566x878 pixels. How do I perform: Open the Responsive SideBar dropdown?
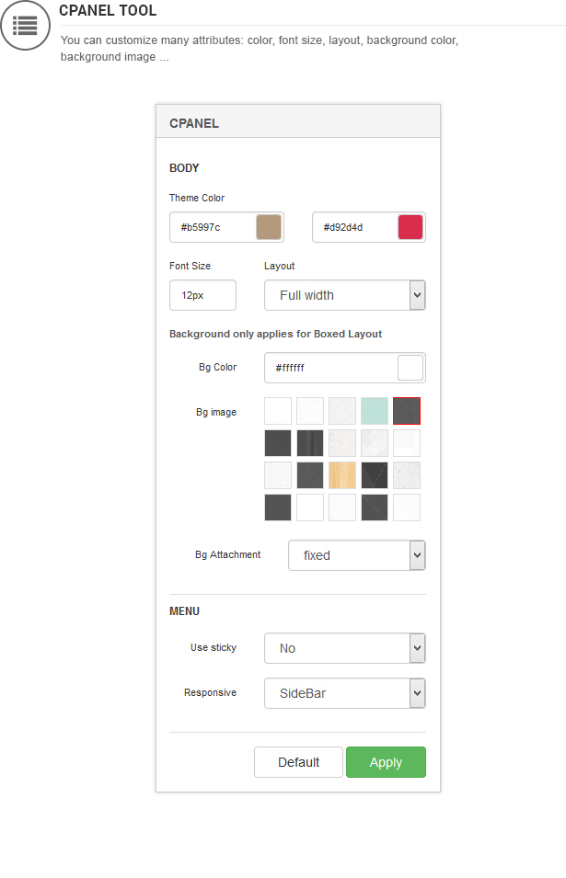[x=344, y=693]
